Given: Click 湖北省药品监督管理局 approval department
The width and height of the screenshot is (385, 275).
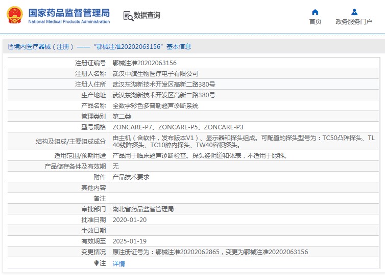Looking at the screenshot, I should click(x=143, y=209).
